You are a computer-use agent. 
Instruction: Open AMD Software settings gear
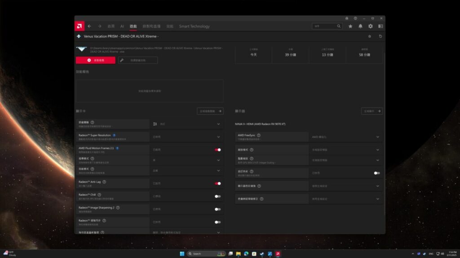point(371,26)
